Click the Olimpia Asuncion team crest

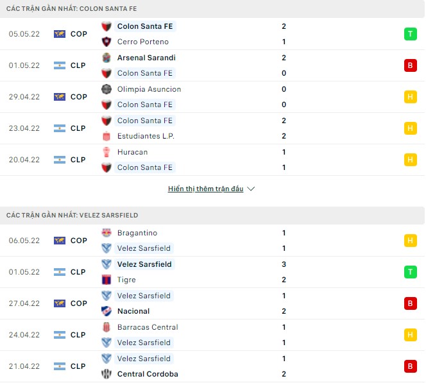coord(106,89)
